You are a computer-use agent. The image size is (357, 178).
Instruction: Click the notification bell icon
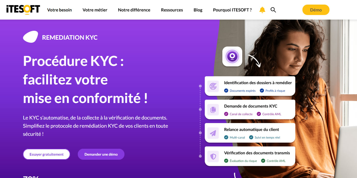point(262,10)
